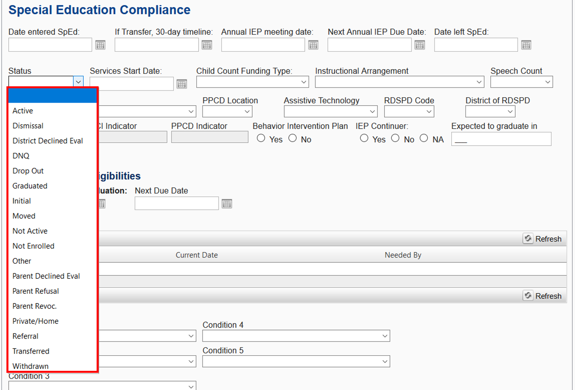The width and height of the screenshot is (575, 390).
Task: Click If Transfer 30-day timeline field
Action: 156,45
